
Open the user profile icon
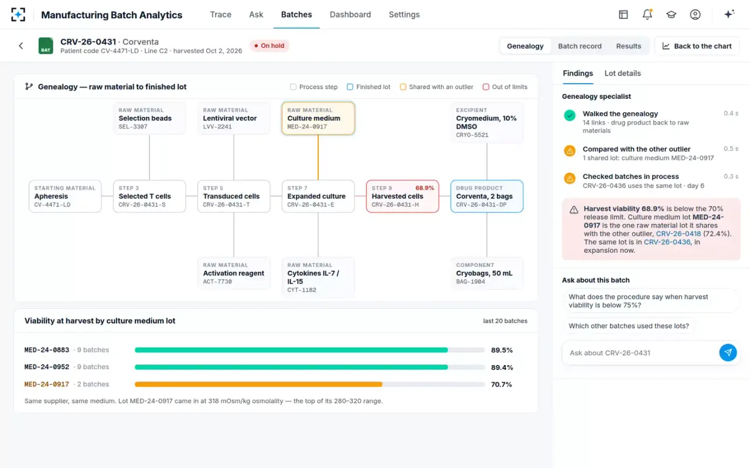click(696, 15)
